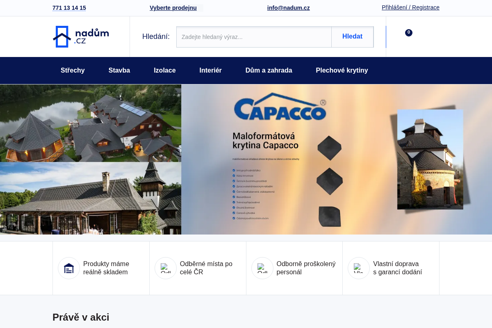Viewport: 492px width, 328px height.
Task: Open the Střechy menu
Action: point(73,71)
